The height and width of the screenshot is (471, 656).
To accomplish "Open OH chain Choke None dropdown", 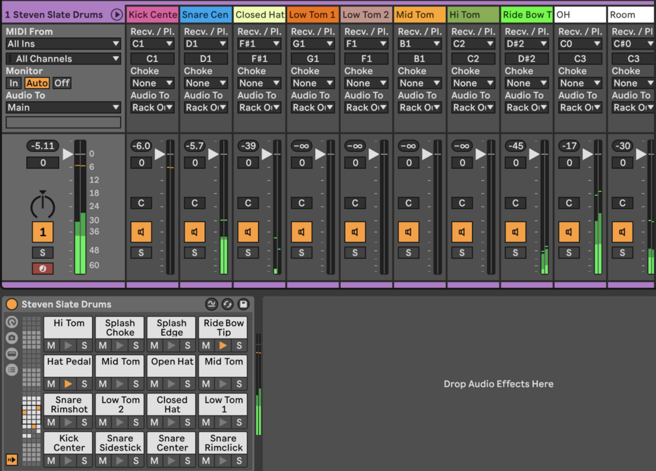I will [x=580, y=84].
